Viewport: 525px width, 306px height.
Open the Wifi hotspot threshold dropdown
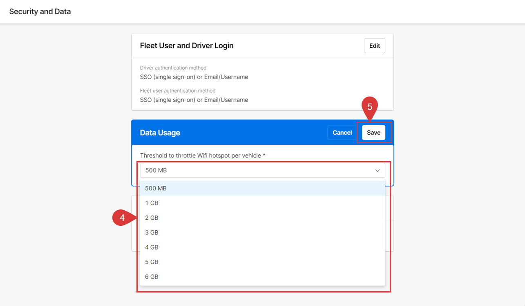coord(263,170)
